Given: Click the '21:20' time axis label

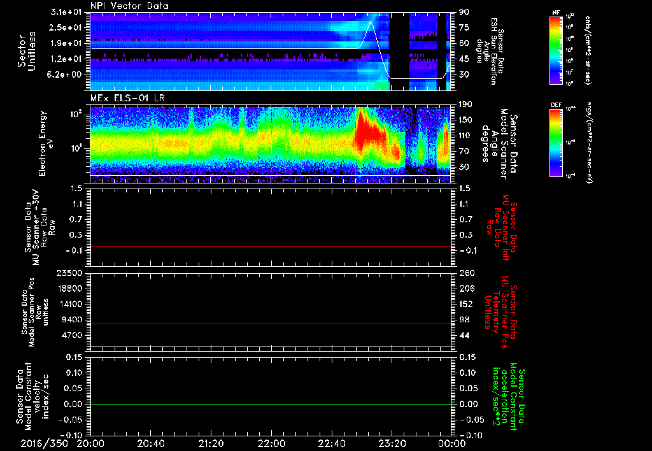Looking at the screenshot, I should click(x=211, y=443).
